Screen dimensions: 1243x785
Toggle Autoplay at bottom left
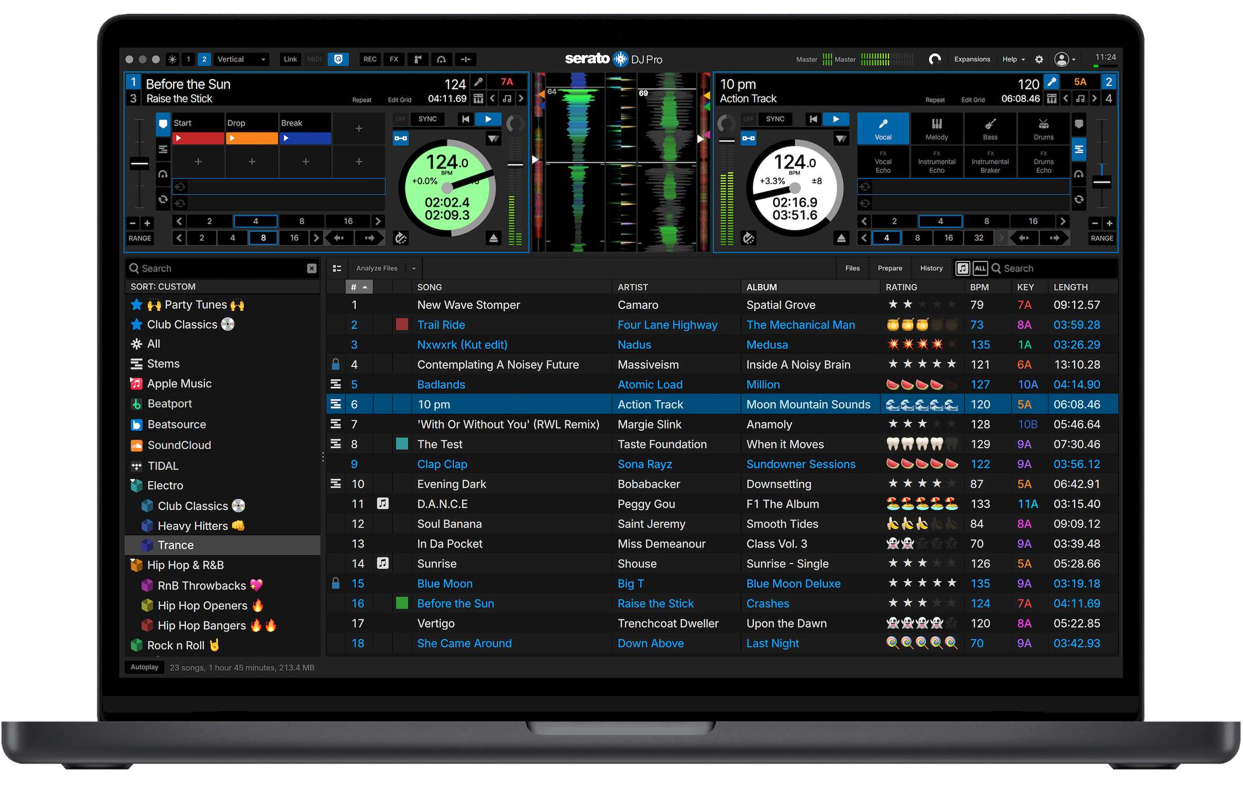pos(144,667)
